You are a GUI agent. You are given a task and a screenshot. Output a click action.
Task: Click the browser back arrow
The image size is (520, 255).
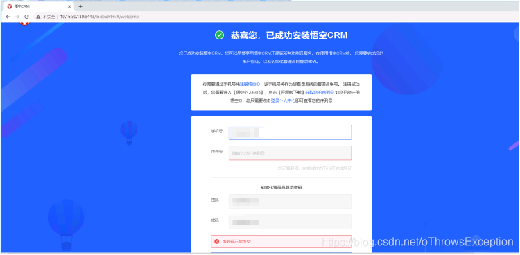(8, 17)
